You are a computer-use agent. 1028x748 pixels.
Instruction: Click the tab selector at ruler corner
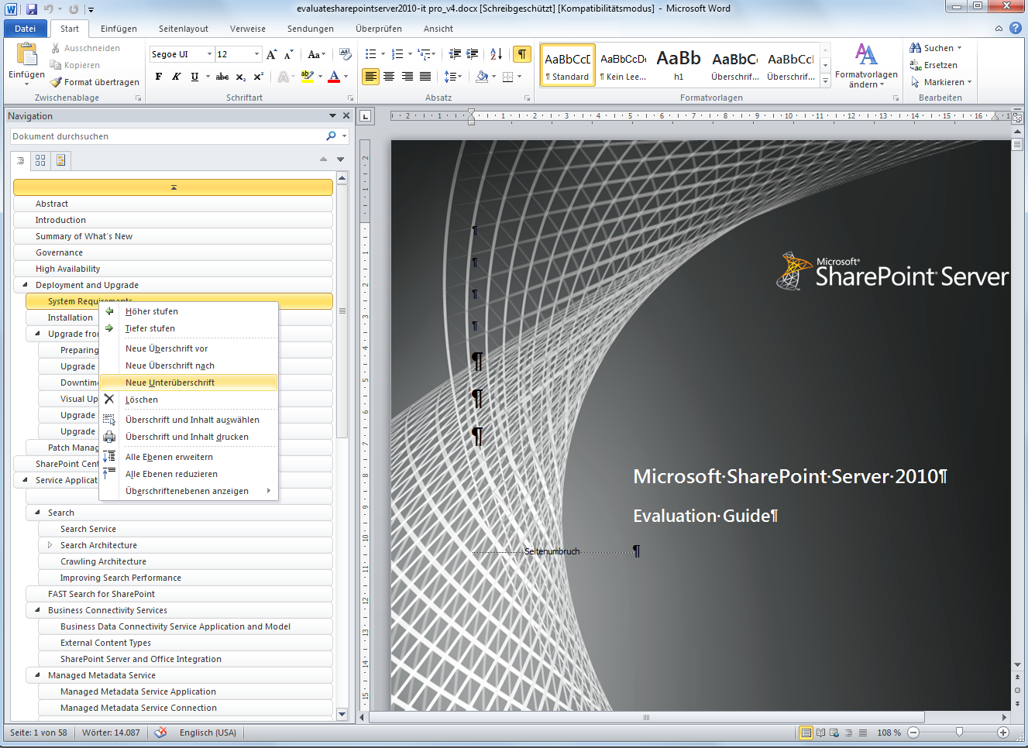pyautogui.click(x=366, y=116)
